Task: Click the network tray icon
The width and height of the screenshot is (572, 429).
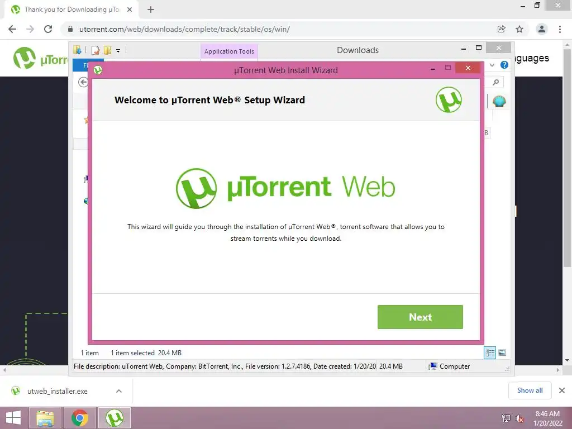Action: (x=506, y=418)
